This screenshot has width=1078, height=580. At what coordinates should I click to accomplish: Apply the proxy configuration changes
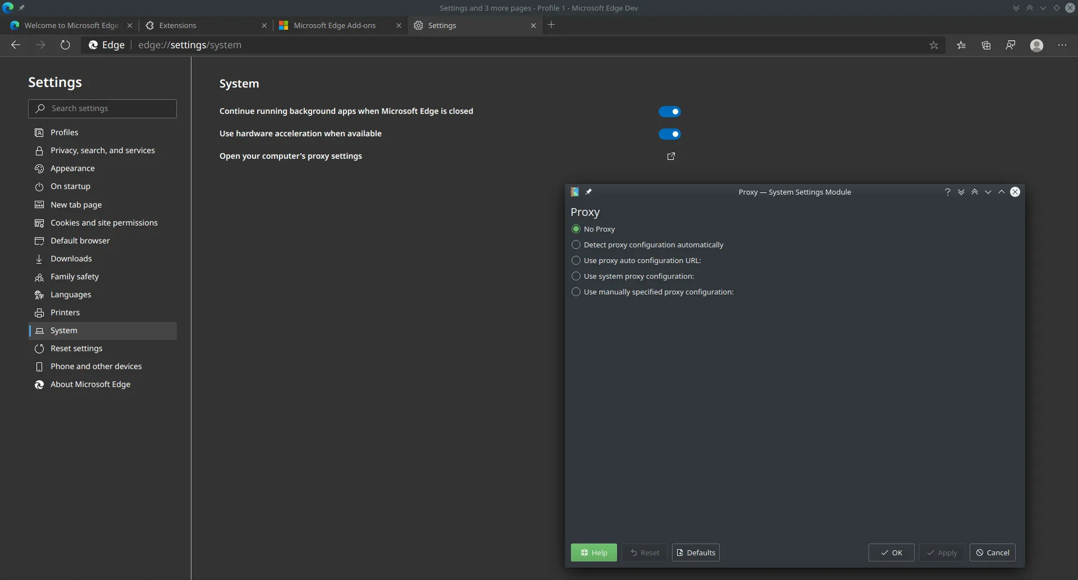click(x=942, y=553)
